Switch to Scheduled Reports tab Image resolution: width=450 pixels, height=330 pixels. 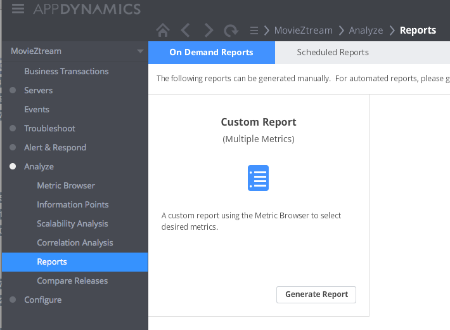click(x=333, y=52)
